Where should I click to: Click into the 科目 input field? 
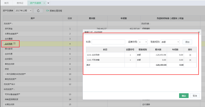[x=108, y=42]
